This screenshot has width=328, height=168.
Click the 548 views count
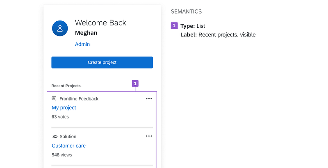(61, 155)
